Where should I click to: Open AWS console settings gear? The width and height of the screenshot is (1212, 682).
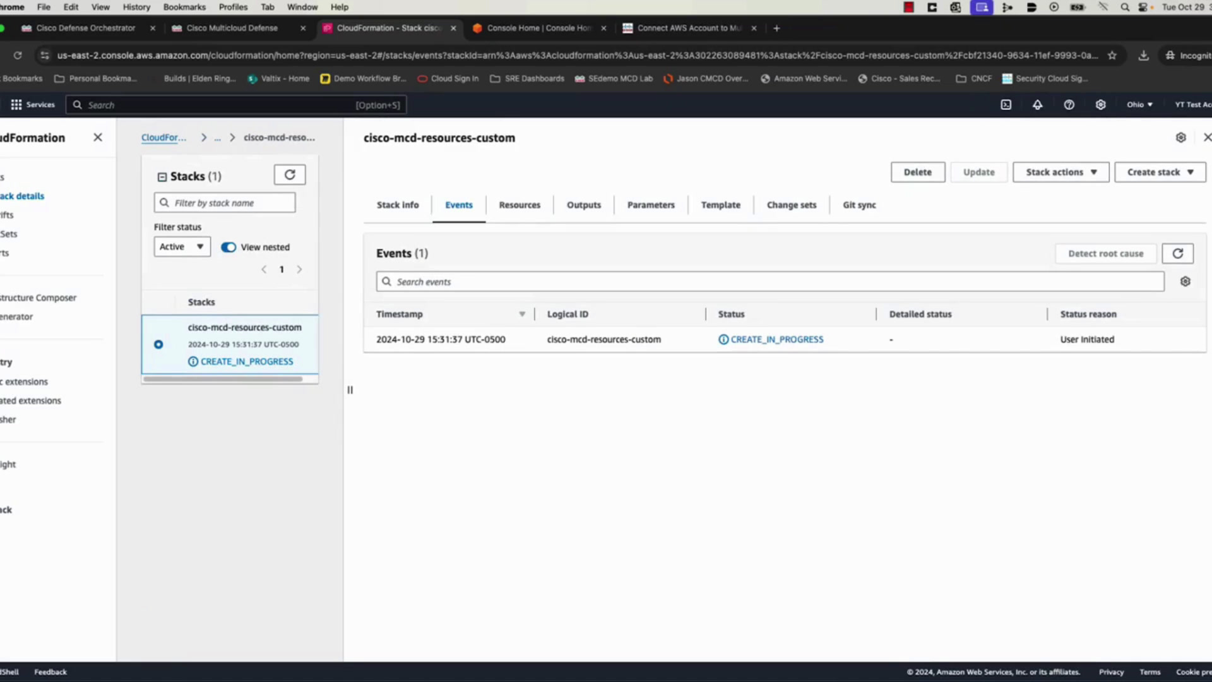click(1101, 105)
